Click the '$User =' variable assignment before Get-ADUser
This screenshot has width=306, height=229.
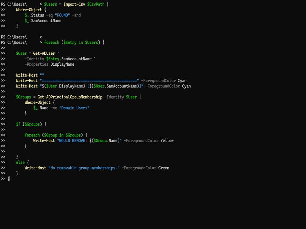coord(24,53)
